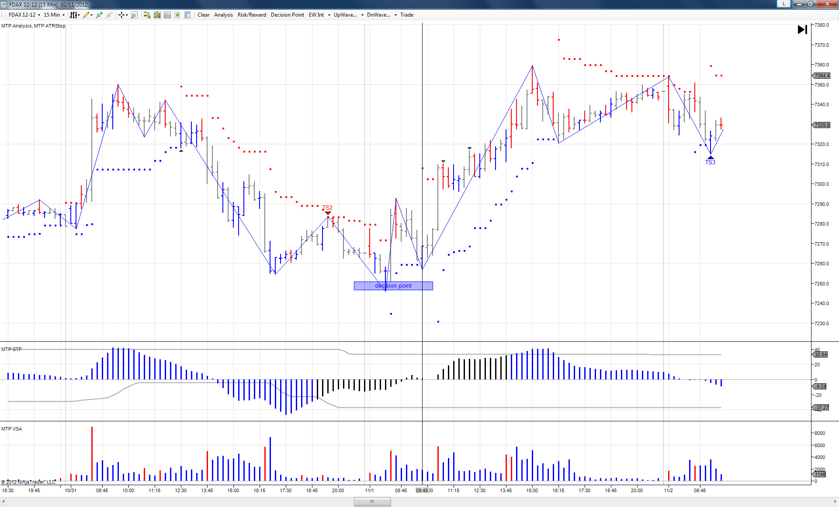839x507 pixels.
Task: Open the strategies dollar icon
Action: pos(177,15)
